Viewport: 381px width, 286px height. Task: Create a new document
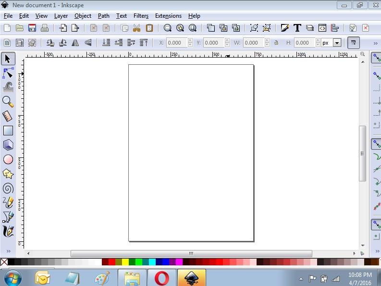tap(7, 28)
